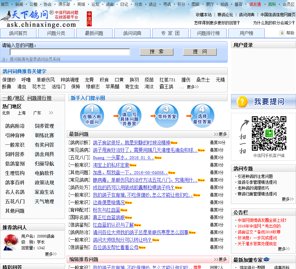Open the 问题排行榜 tab
Viewport: 296px width, 269px height.
click(x=209, y=34)
